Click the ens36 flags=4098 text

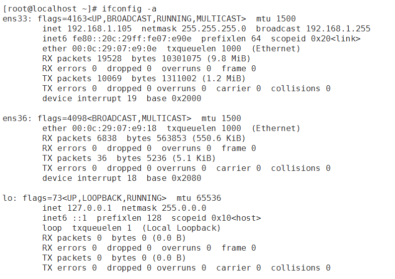point(62,118)
